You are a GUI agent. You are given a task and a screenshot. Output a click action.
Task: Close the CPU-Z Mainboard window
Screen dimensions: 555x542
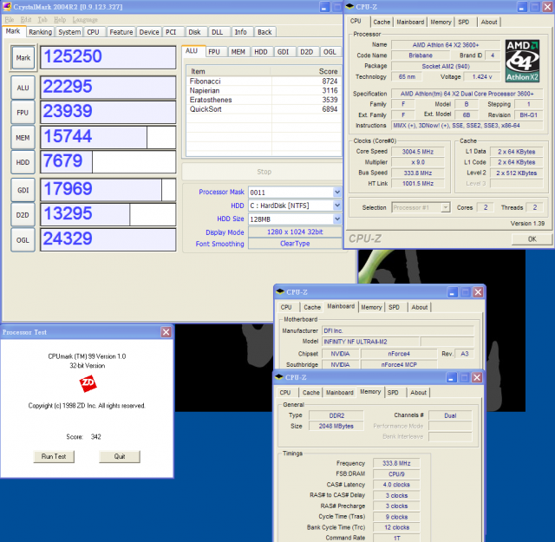pyautogui.click(x=478, y=292)
